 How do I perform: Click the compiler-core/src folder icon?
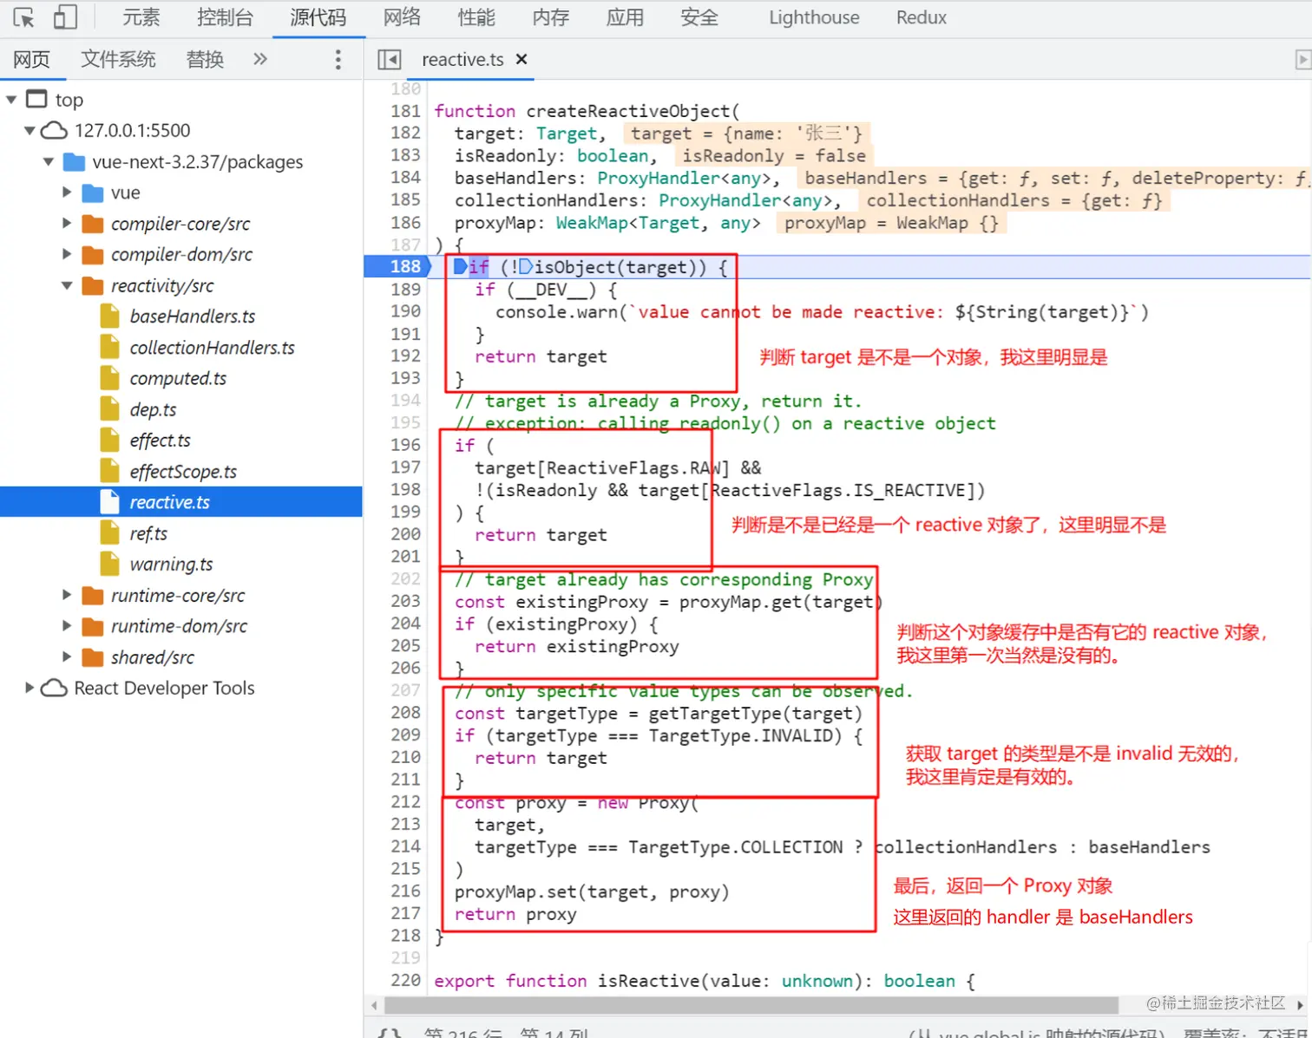(92, 224)
